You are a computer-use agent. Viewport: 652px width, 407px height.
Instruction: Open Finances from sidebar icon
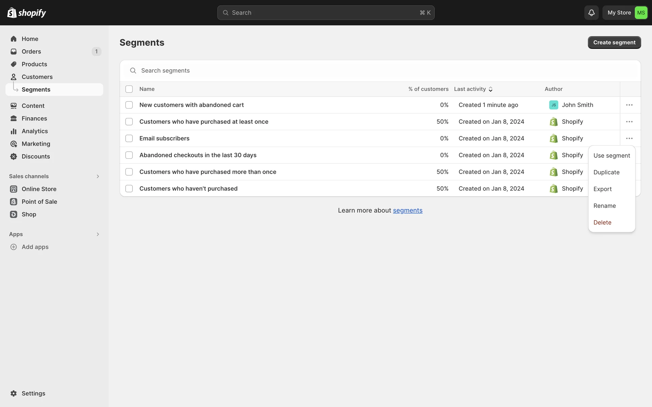click(14, 118)
